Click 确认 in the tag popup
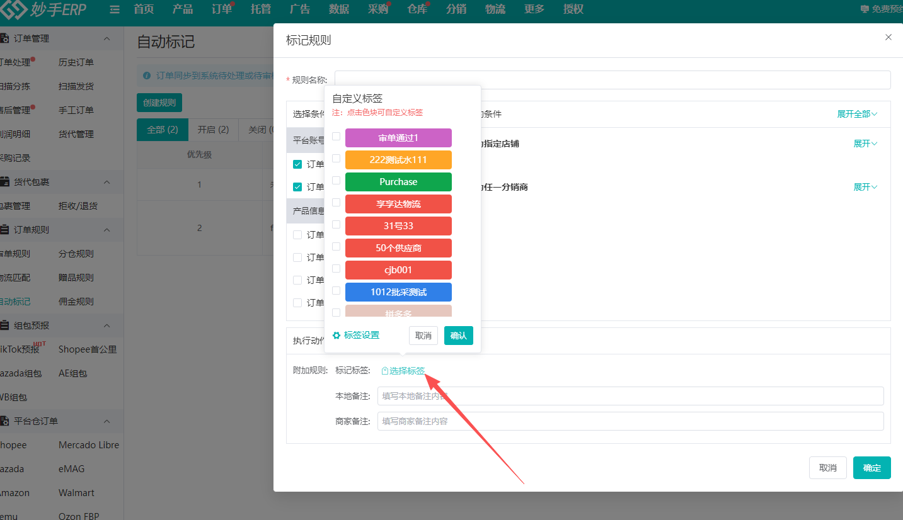 [x=458, y=336]
